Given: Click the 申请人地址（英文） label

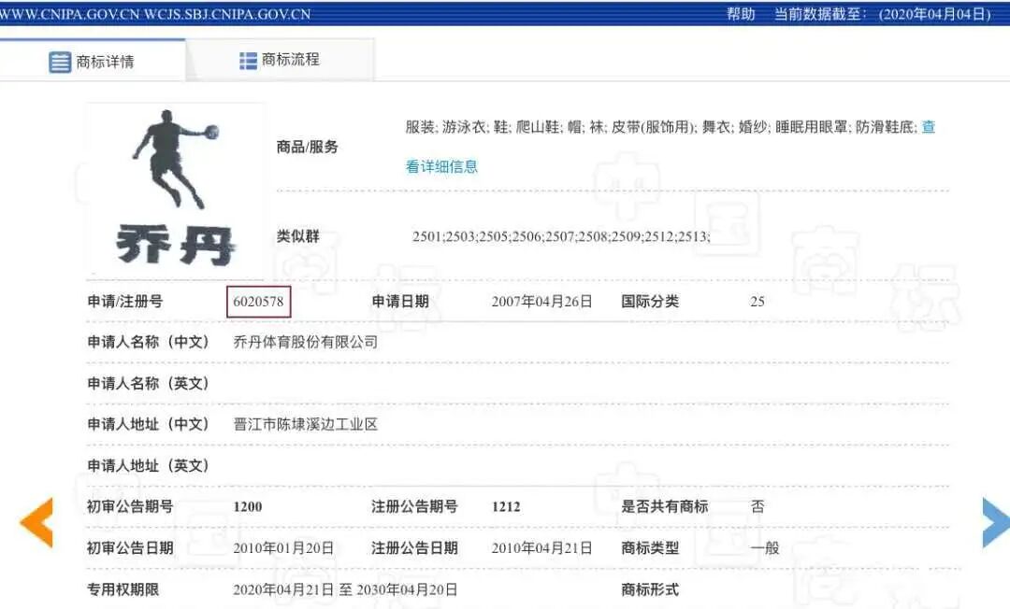Looking at the screenshot, I should tap(148, 465).
